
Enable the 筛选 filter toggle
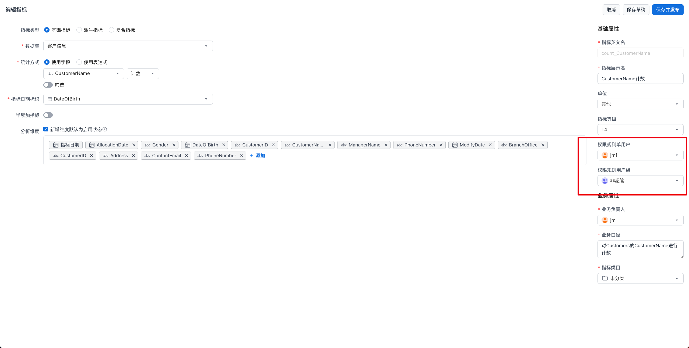48,85
